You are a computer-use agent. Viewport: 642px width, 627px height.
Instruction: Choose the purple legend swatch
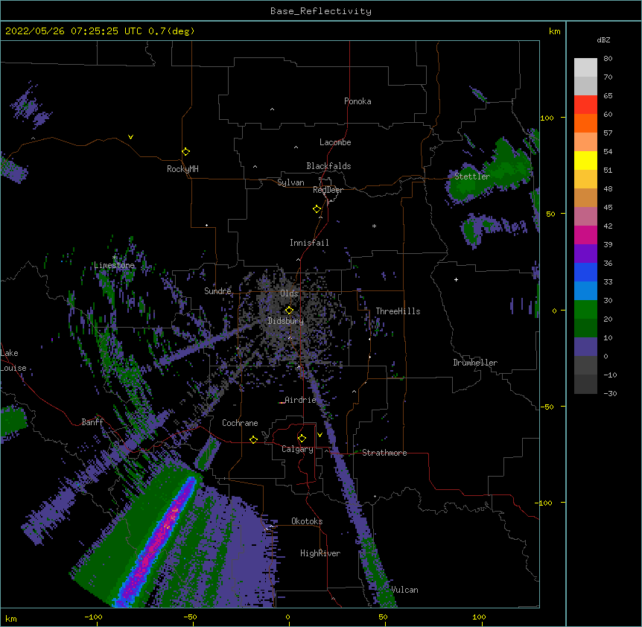click(585, 253)
